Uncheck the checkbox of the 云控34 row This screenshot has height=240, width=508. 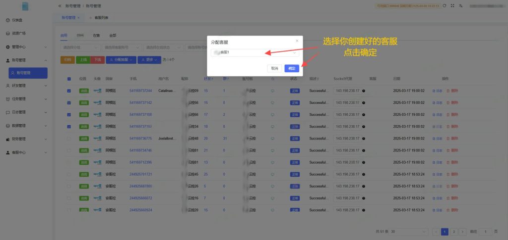pyautogui.click(x=69, y=127)
